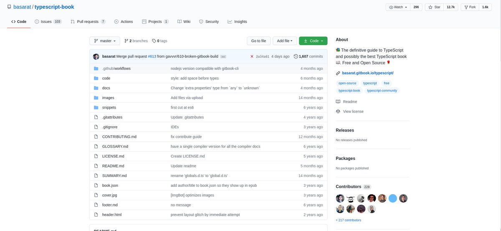Switch to the Pull requests tab
Viewport: 501px width, 231px height.
[88, 22]
